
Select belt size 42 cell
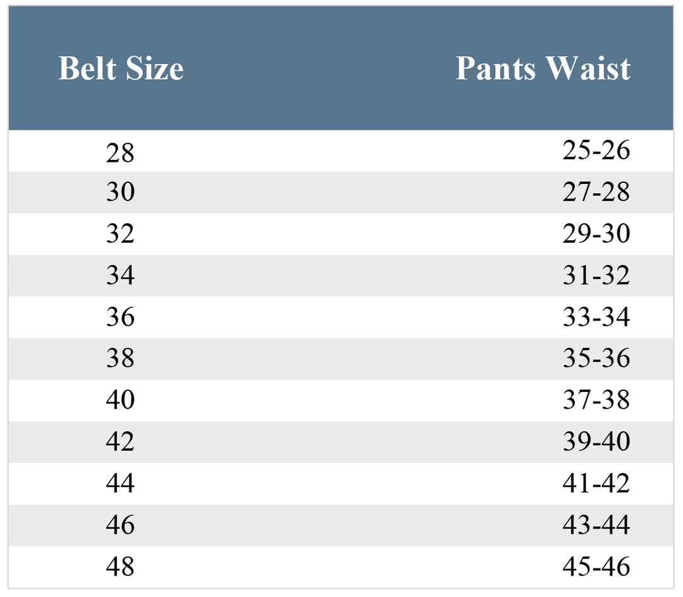pyautogui.click(x=120, y=441)
